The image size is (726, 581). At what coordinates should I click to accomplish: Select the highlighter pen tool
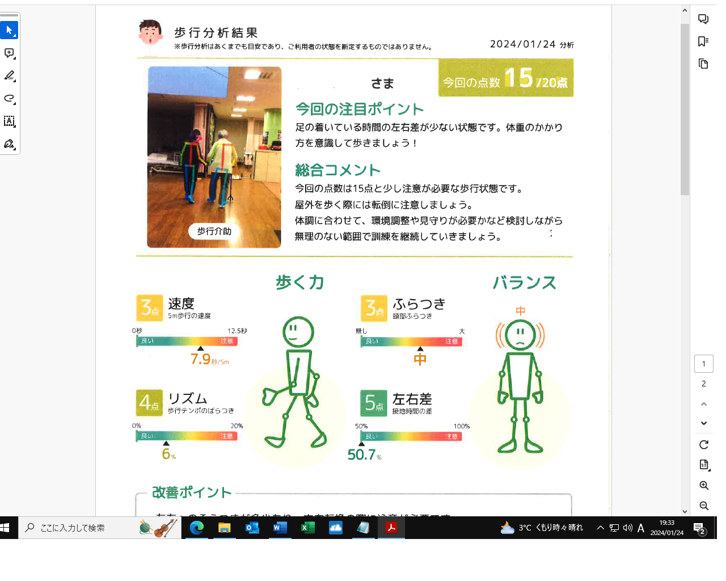point(9,75)
